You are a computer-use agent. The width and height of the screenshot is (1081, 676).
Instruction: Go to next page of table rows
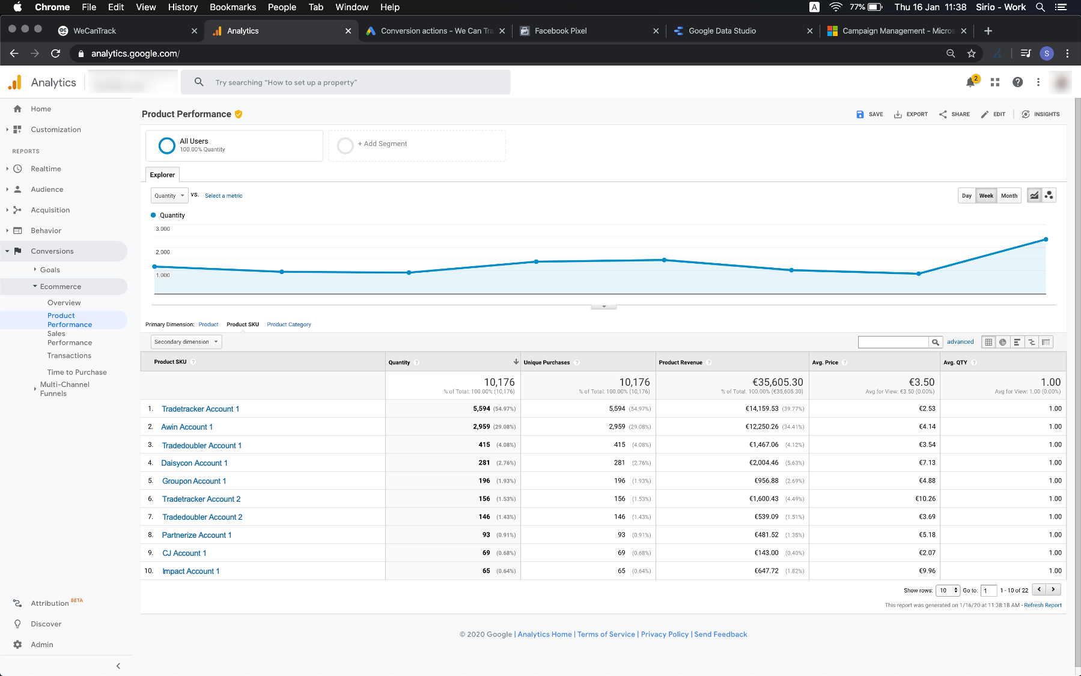[1054, 589]
